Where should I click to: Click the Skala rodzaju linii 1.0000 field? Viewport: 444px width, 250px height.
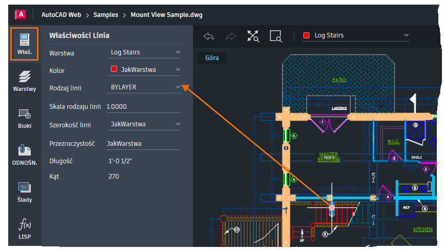144,107
